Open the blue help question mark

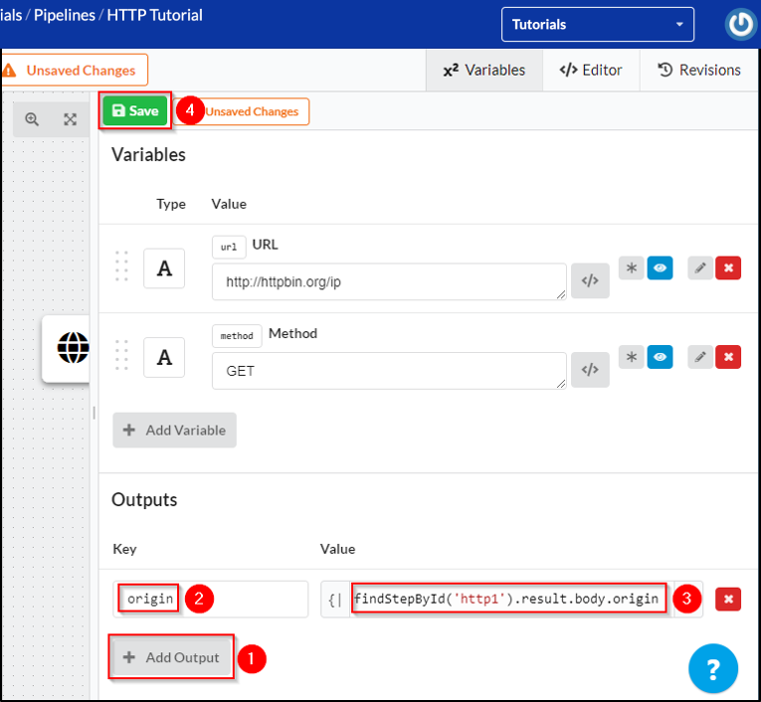713,668
